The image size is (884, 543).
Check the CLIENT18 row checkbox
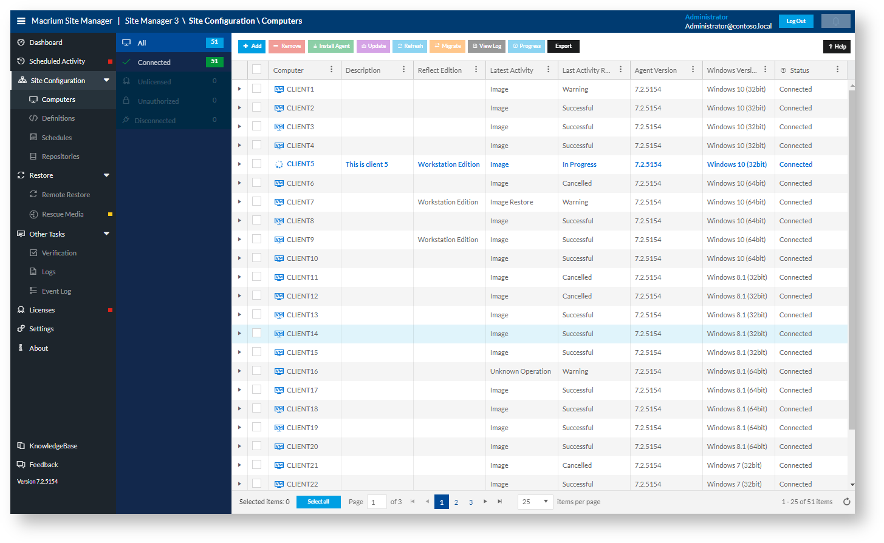pyautogui.click(x=256, y=408)
